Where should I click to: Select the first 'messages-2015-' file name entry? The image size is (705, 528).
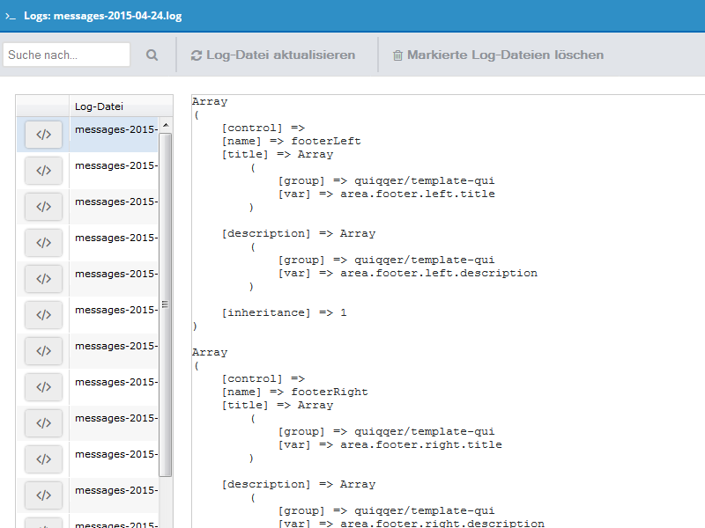tap(115, 129)
